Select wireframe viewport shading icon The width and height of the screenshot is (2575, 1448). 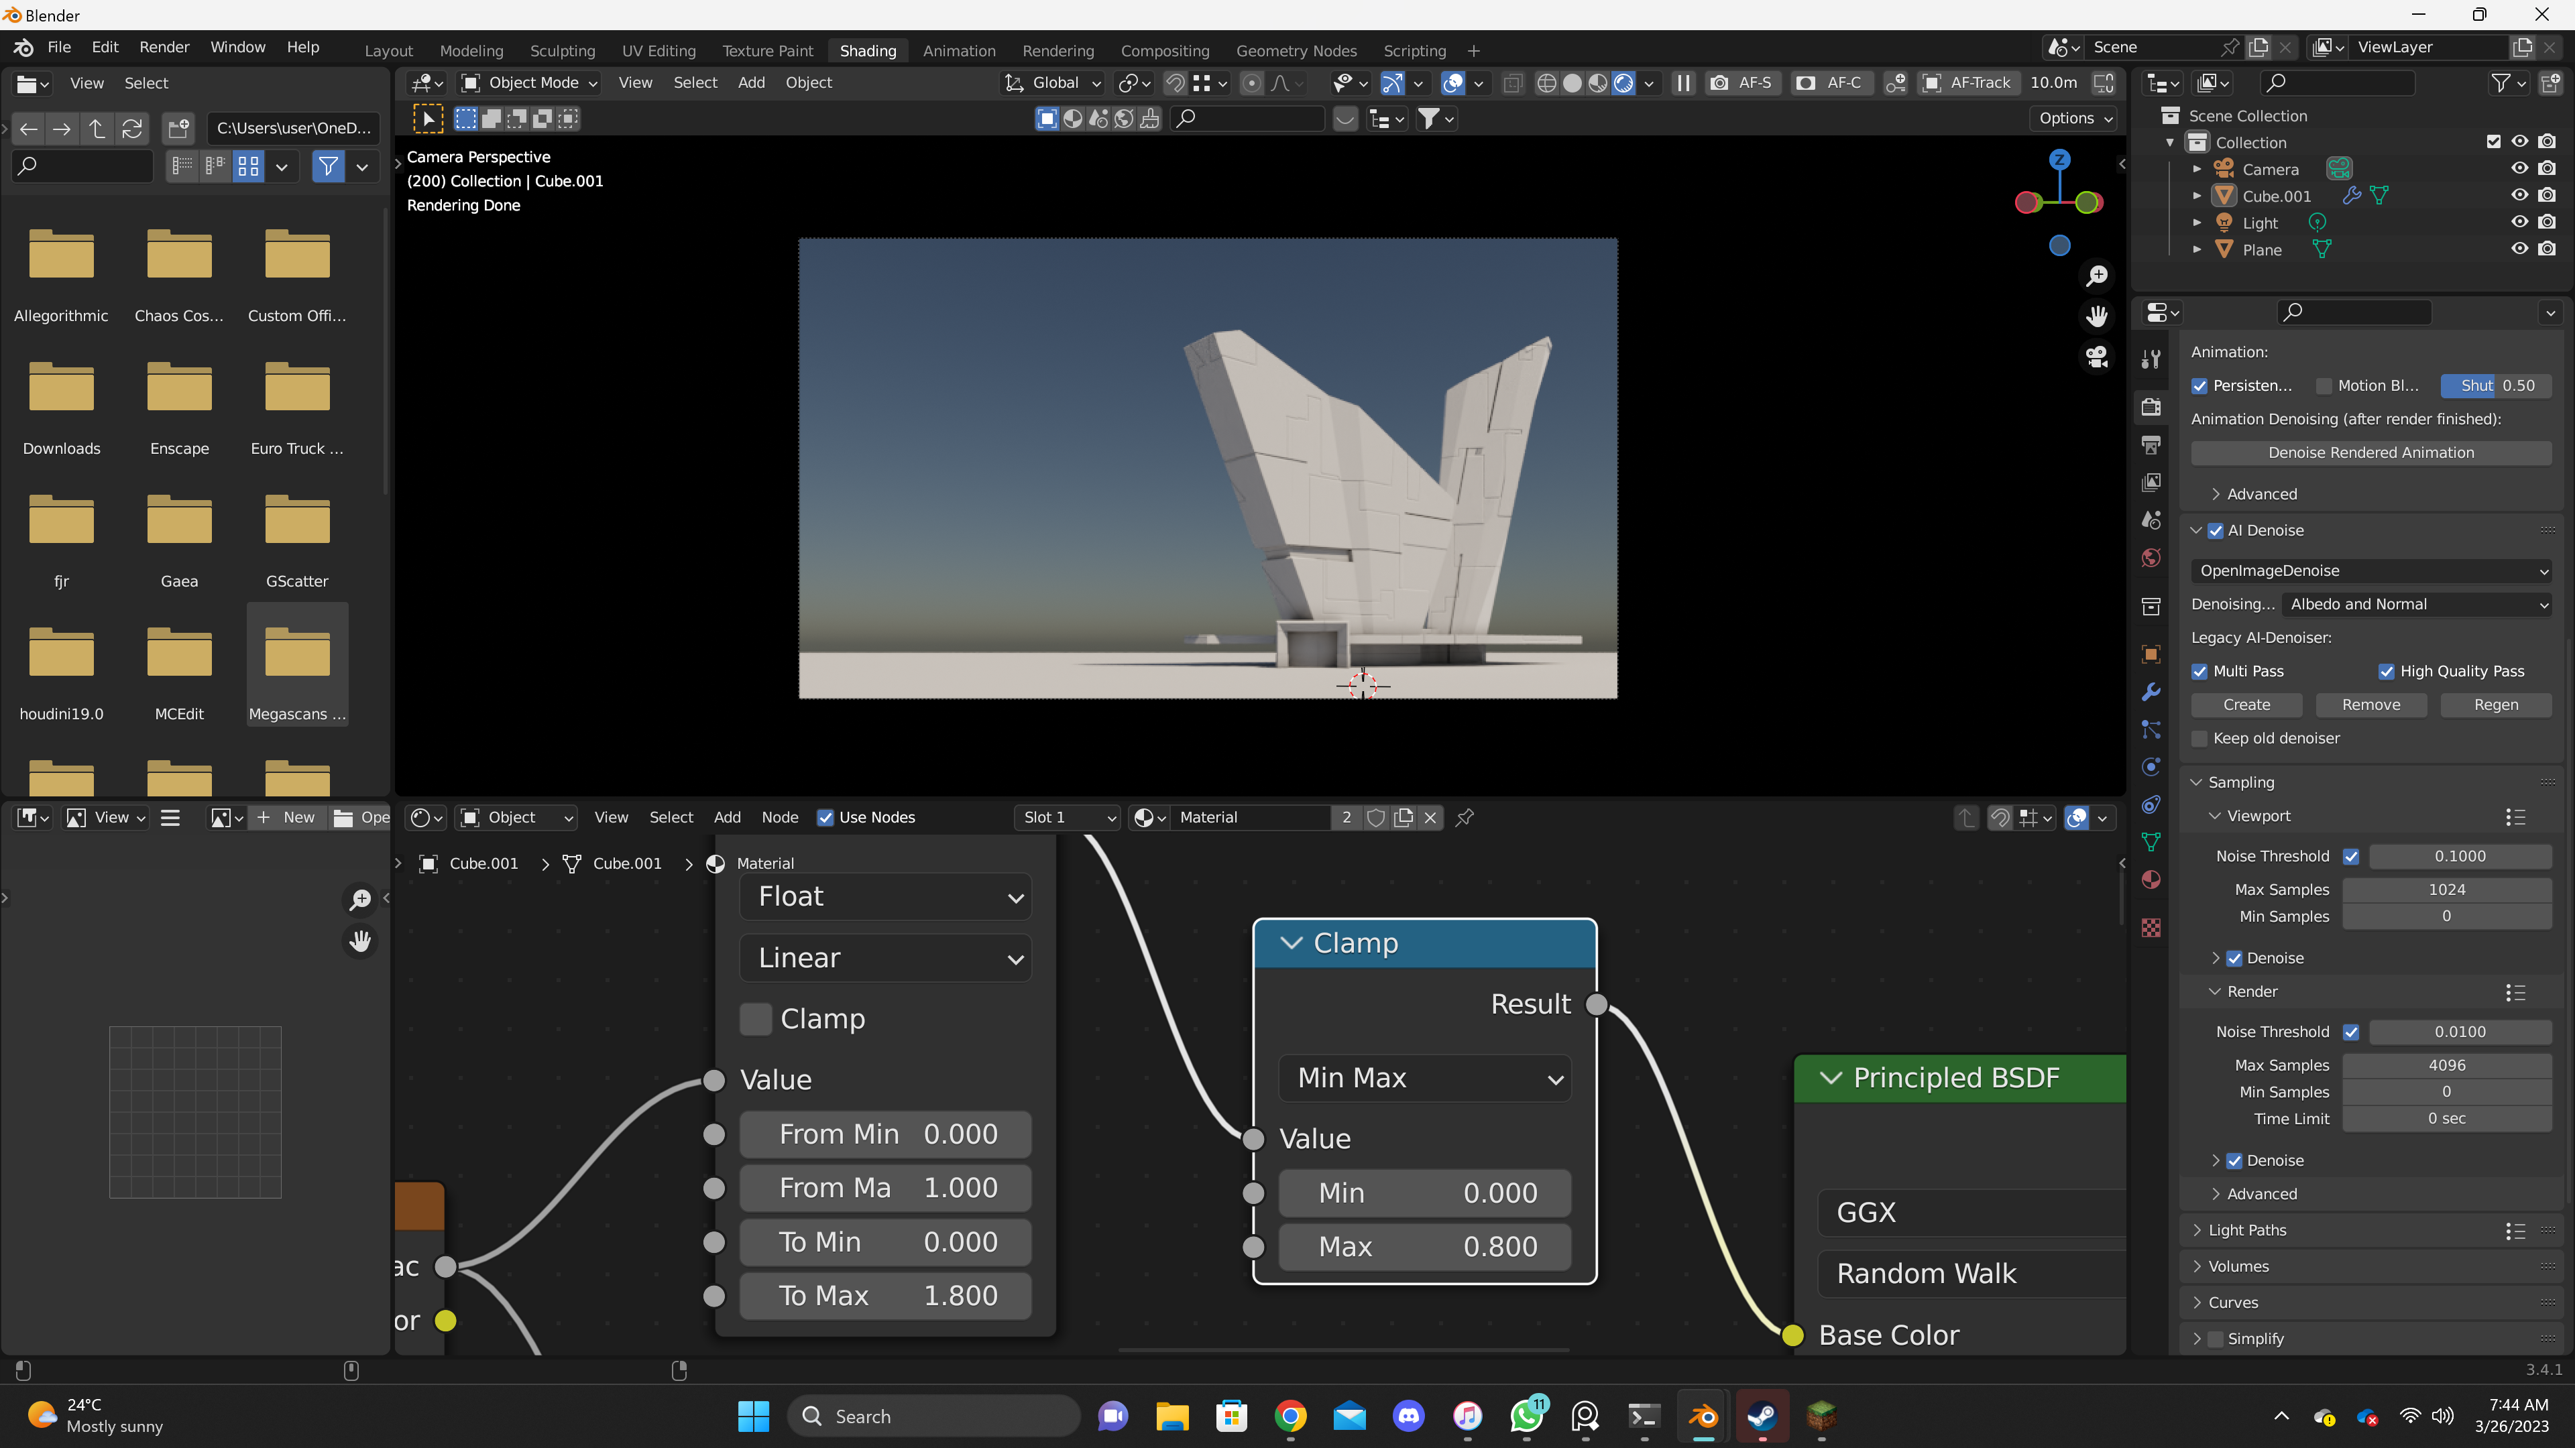point(1546,83)
